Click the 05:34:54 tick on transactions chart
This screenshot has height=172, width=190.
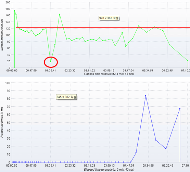click(148, 71)
